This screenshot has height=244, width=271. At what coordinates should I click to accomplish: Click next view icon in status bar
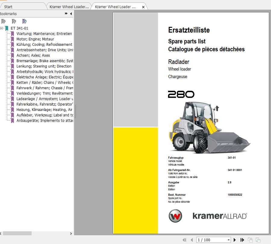point(258,240)
